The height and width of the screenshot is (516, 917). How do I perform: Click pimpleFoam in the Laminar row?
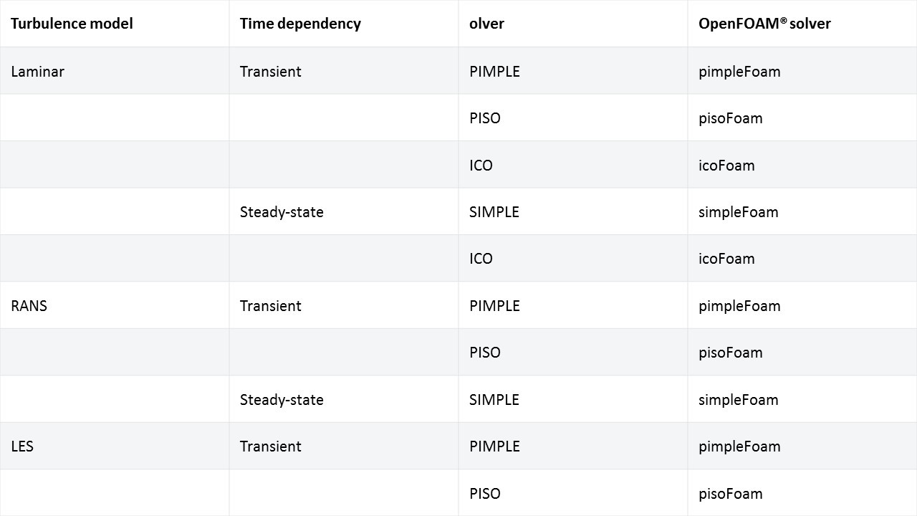tap(739, 72)
